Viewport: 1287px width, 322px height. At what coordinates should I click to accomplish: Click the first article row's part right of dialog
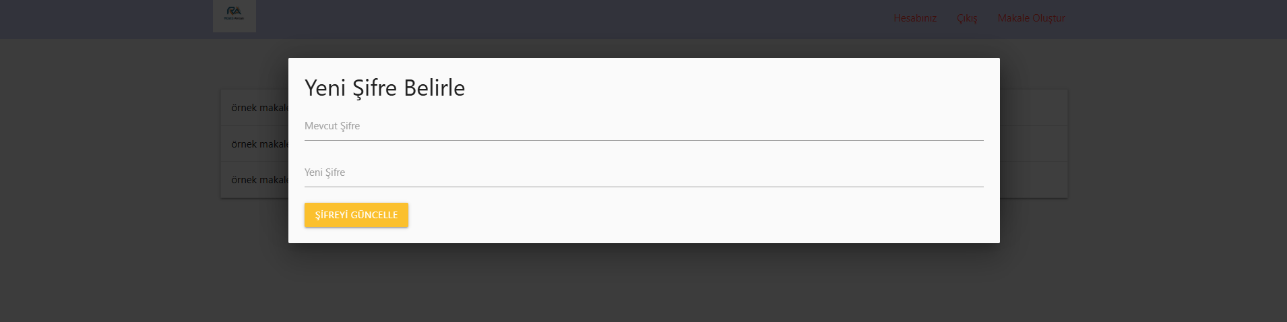[1033, 108]
